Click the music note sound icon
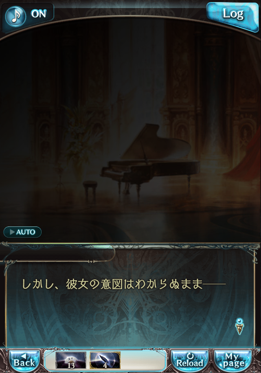Viewport: 261px width, 373px height. tap(15, 16)
